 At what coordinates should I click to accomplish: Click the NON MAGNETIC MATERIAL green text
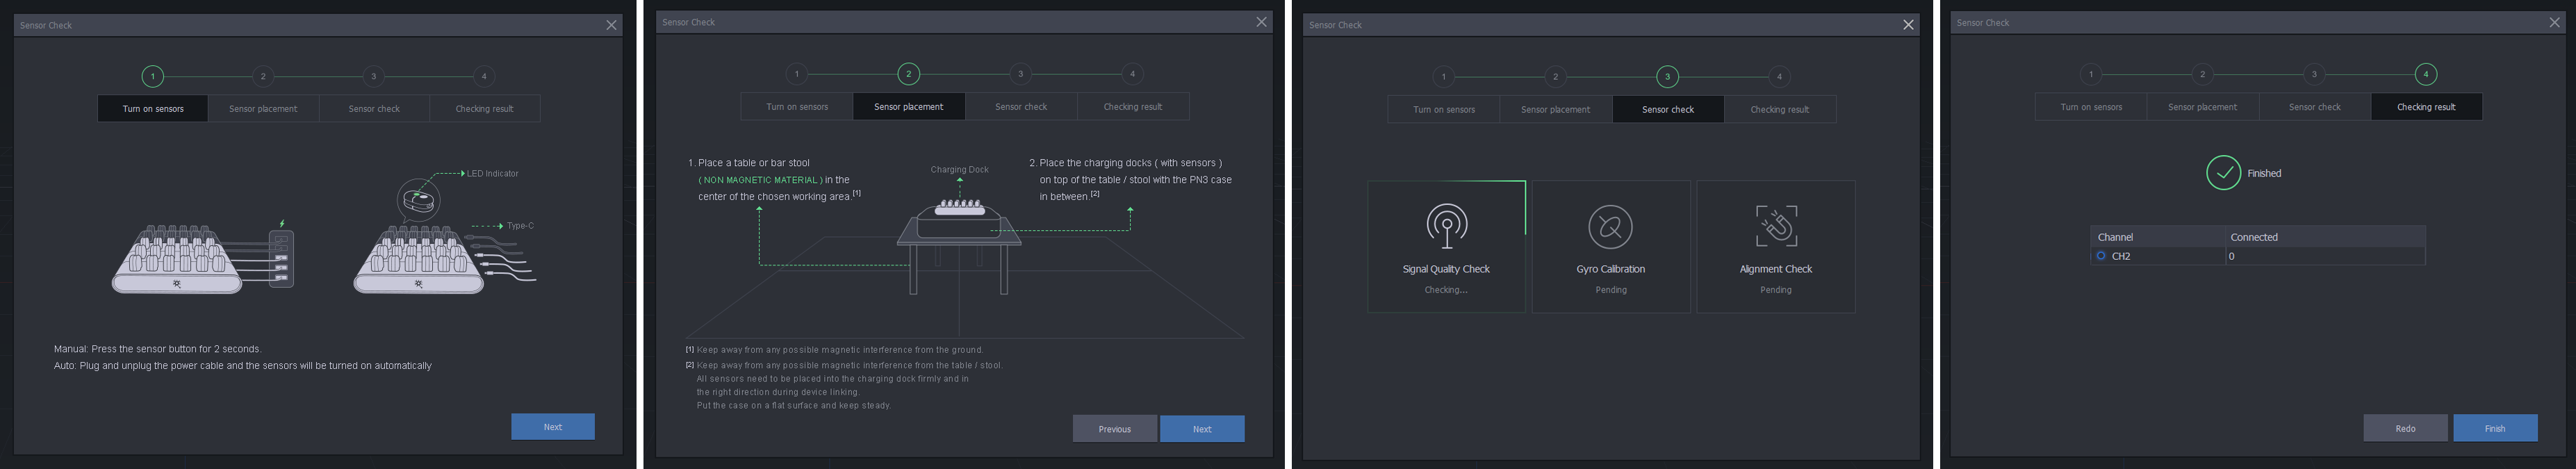pos(760,180)
